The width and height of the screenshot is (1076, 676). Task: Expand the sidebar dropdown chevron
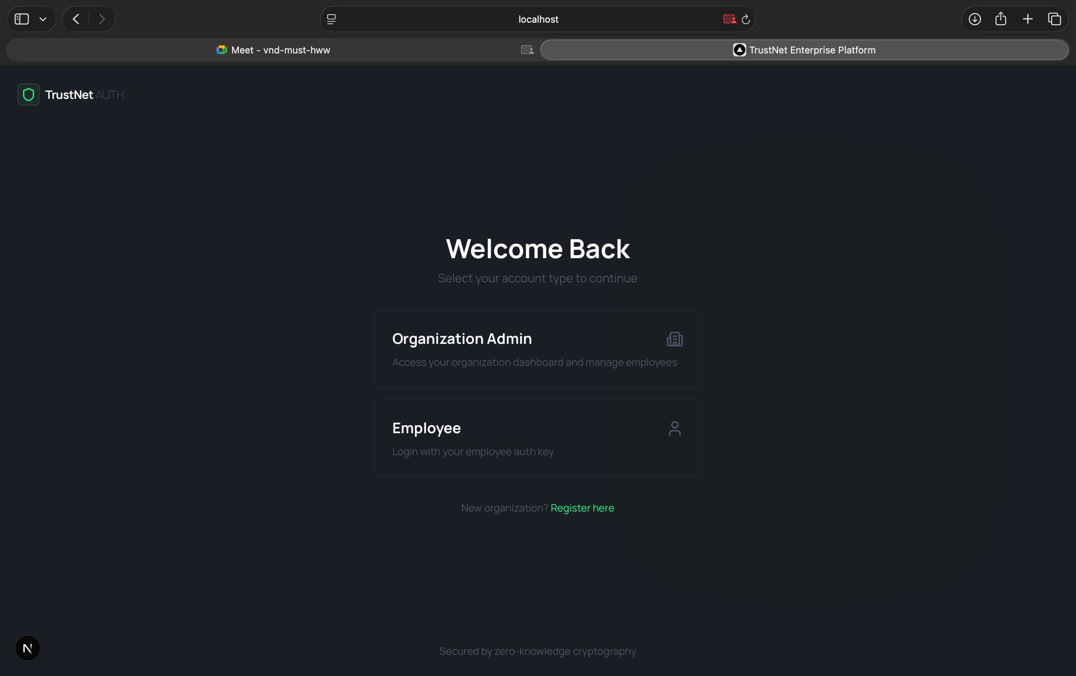point(43,19)
